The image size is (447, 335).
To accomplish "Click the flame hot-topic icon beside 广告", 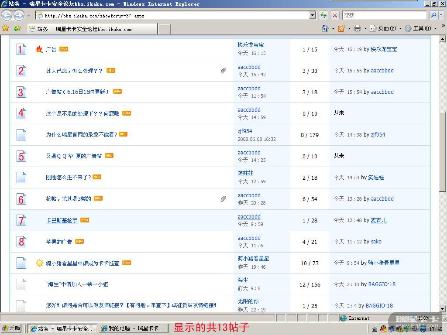I will coord(39,49).
